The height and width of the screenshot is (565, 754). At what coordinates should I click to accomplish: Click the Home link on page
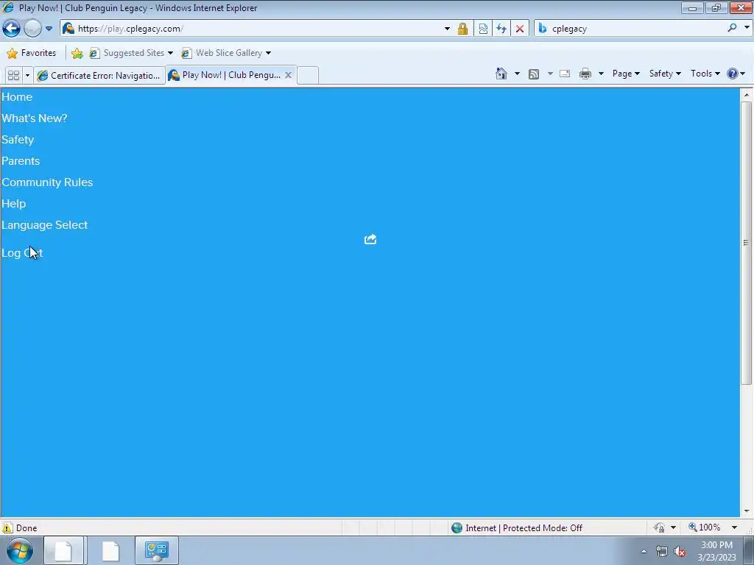pyautogui.click(x=17, y=97)
